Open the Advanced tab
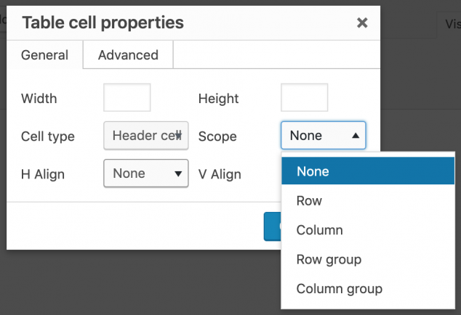Image resolution: width=461 pixels, height=315 pixels. point(128,55)
